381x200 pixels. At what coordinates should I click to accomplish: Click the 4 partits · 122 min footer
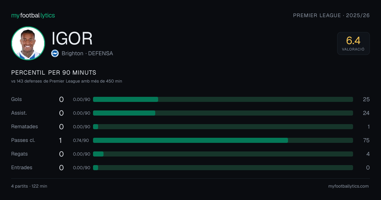[29, 186]
